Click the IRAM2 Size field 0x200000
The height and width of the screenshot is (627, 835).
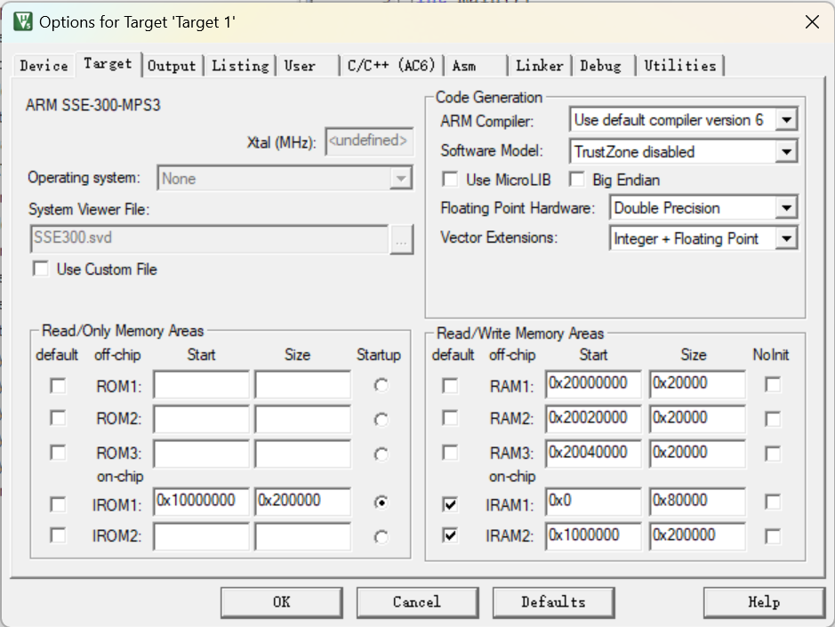(x=697, y=536)
